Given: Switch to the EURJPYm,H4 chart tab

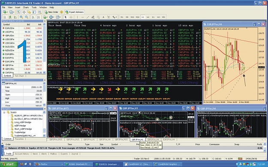Looking at the screenshot, I should [169, 140].
